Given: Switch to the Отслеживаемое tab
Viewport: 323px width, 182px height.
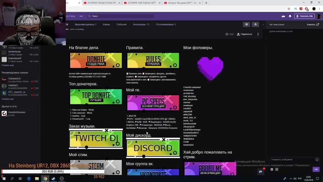Looking at the screenshot, I should coord(166,24).
